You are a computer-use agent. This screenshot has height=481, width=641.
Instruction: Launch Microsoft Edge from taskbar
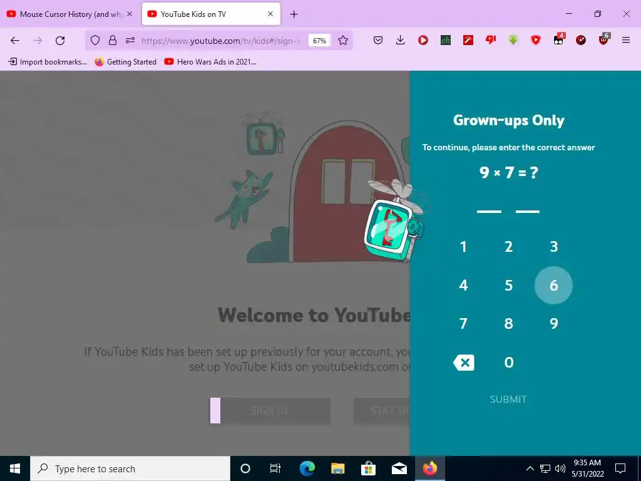[307, 468]
